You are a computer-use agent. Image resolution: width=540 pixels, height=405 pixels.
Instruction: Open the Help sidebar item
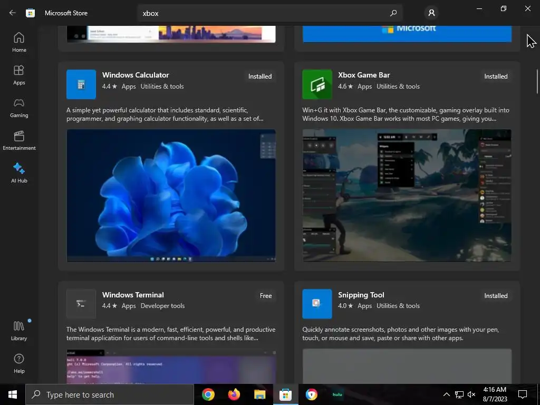pyautogui.click(x=19, y=364)
